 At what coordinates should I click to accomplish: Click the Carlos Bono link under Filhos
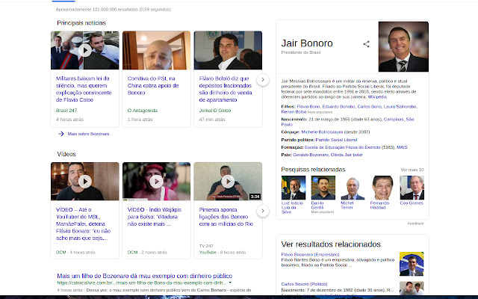(x=369, y=106)
